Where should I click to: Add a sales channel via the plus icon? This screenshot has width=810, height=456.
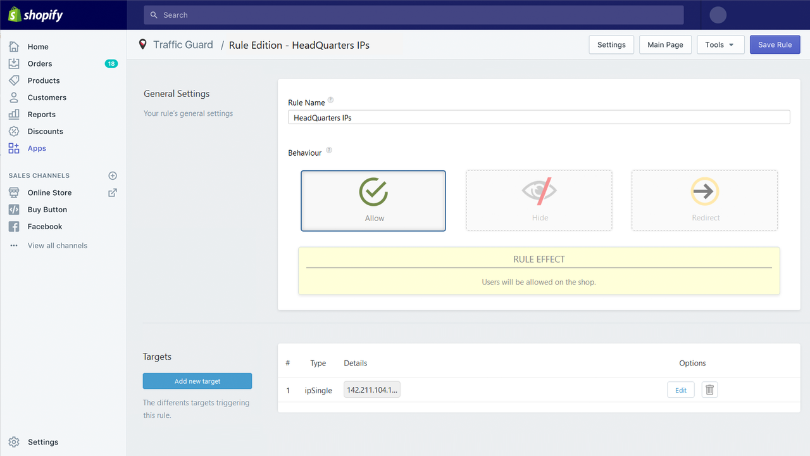pyautogui.click(x=112, y=175)
